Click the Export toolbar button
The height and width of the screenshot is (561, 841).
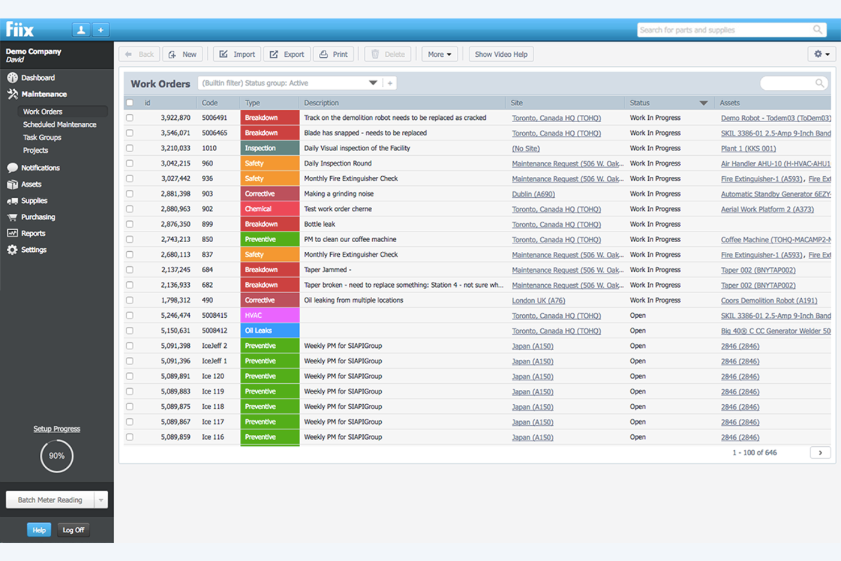[x=287, y=55]
